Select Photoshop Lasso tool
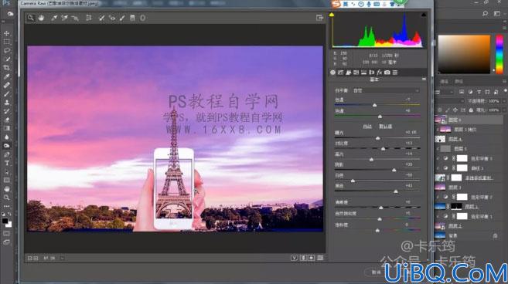508x284 pixels. point(6,51)
